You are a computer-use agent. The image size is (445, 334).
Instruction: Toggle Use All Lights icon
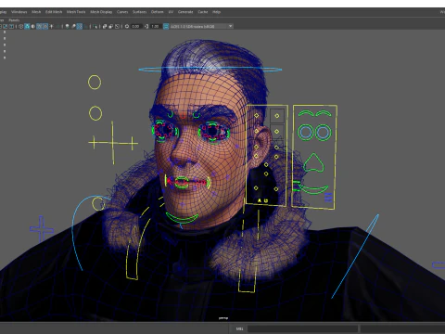click(x=51, y=26)
